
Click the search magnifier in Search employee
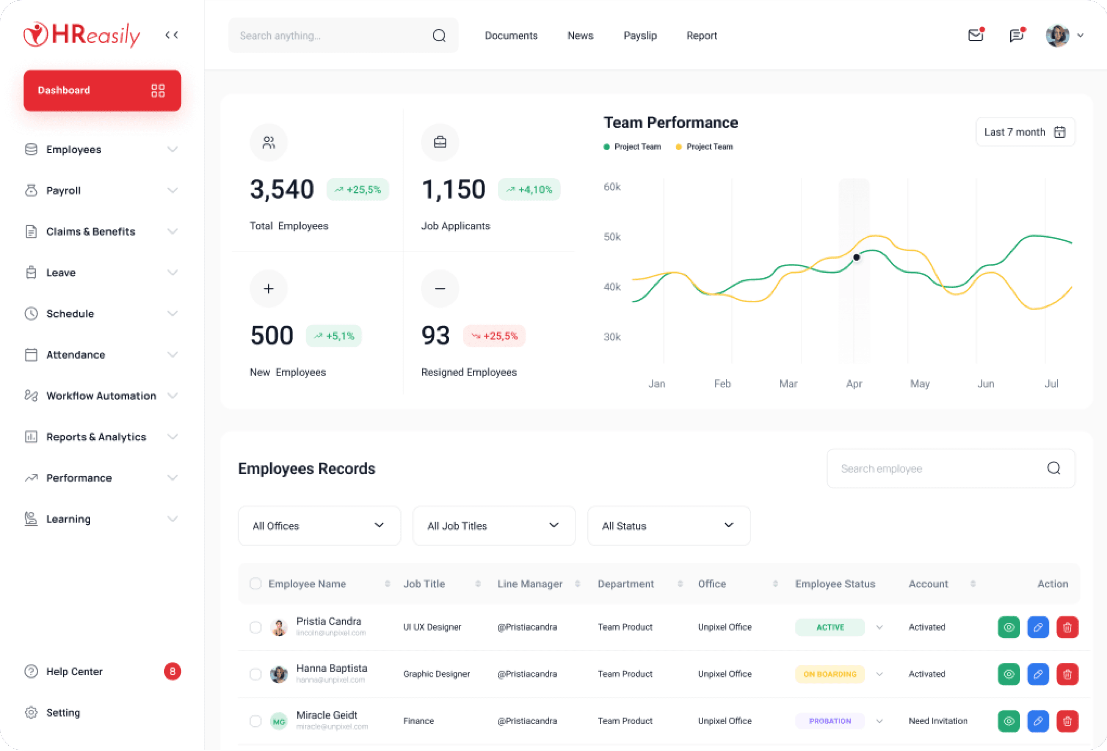(1054, 468)
